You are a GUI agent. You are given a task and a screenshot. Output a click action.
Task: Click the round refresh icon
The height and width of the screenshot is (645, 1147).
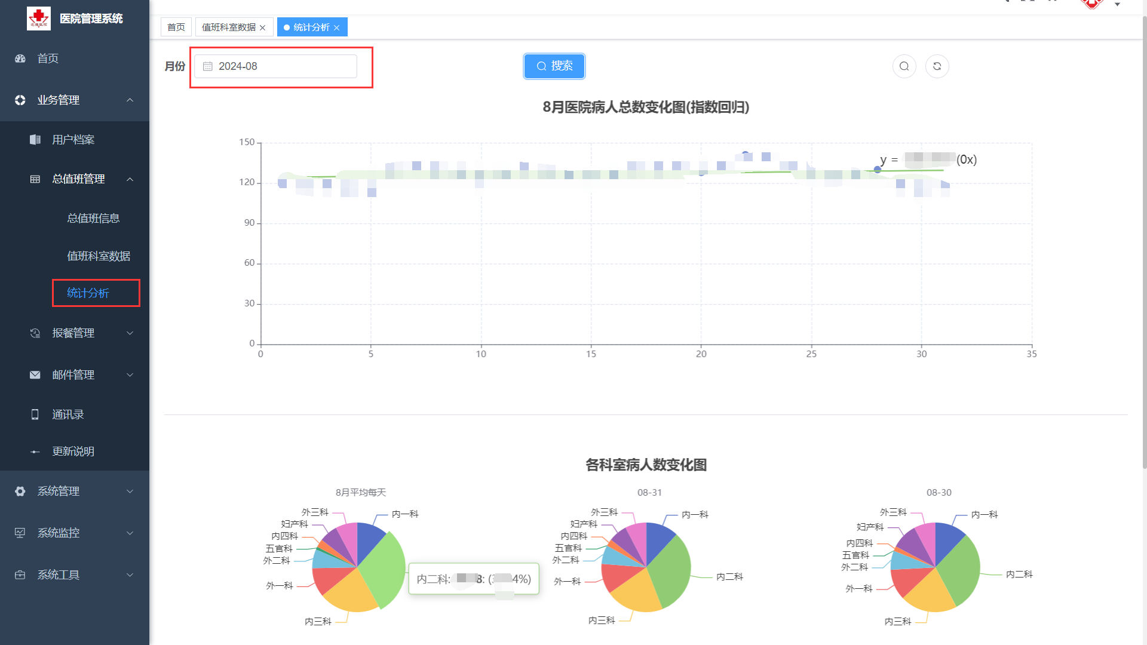click(937, 66)
